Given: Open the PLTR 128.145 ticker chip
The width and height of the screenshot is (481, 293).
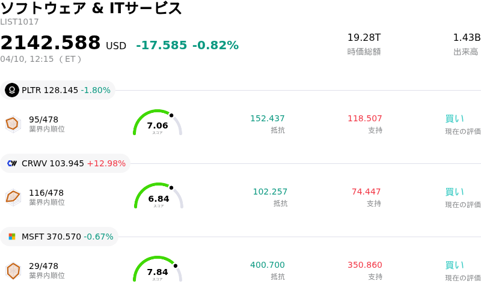Looking at the screenshot, I should (58, 90).
